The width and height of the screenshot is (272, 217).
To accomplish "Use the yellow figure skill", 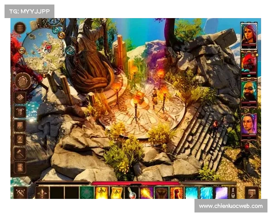I will pos(102,193).
